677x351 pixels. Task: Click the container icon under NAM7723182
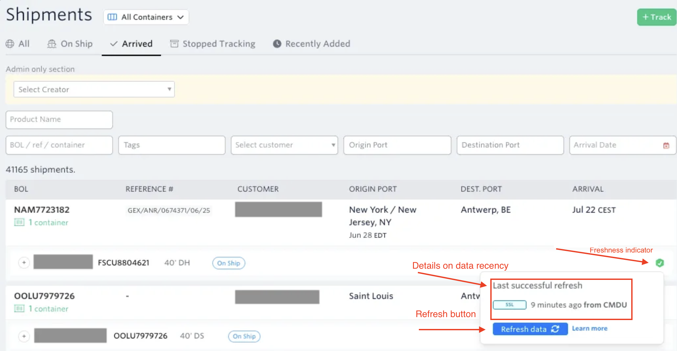pyautogui.click(x=19, y=223)
